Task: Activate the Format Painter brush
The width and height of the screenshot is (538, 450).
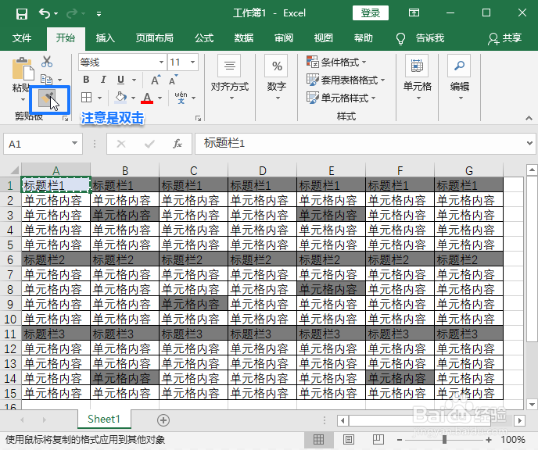Action: coord(47,98)
